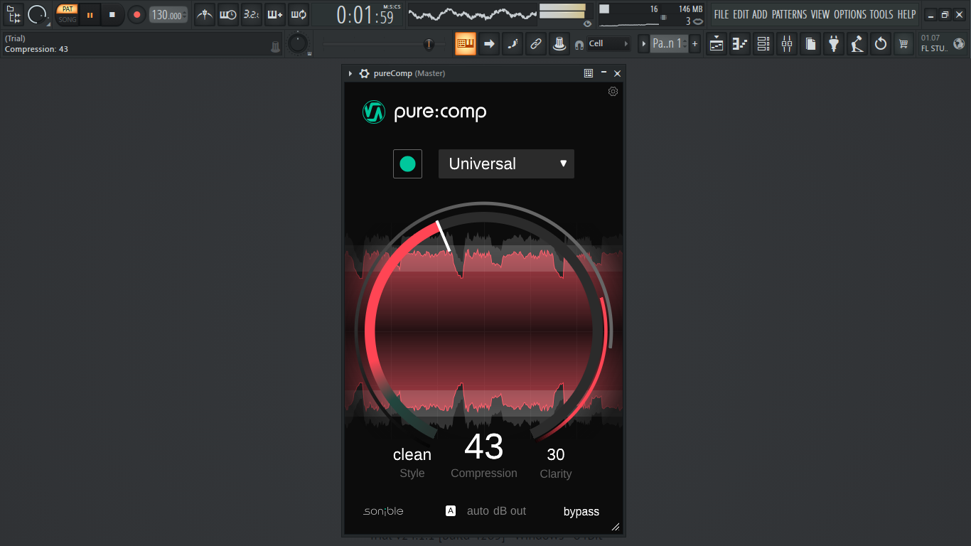971x546 pixels.
Task: Switch playback mode to SONG
Action: (x=67, y=19)
